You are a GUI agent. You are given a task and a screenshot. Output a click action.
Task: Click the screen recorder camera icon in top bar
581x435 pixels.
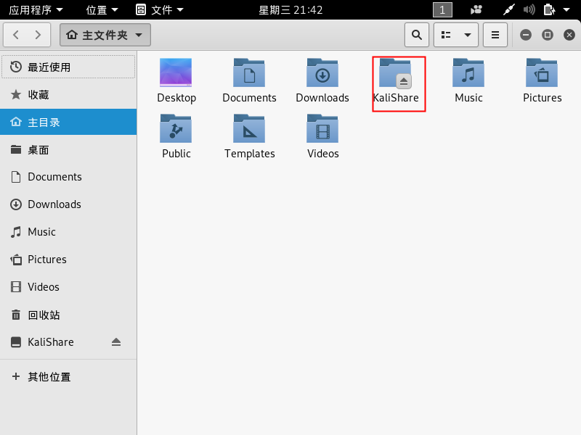(476, 9)
